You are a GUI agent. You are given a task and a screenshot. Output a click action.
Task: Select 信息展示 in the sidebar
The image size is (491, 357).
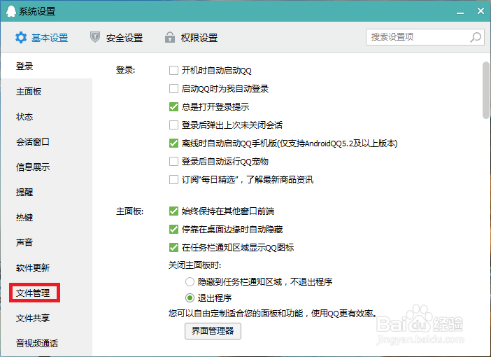coord(47,167)
